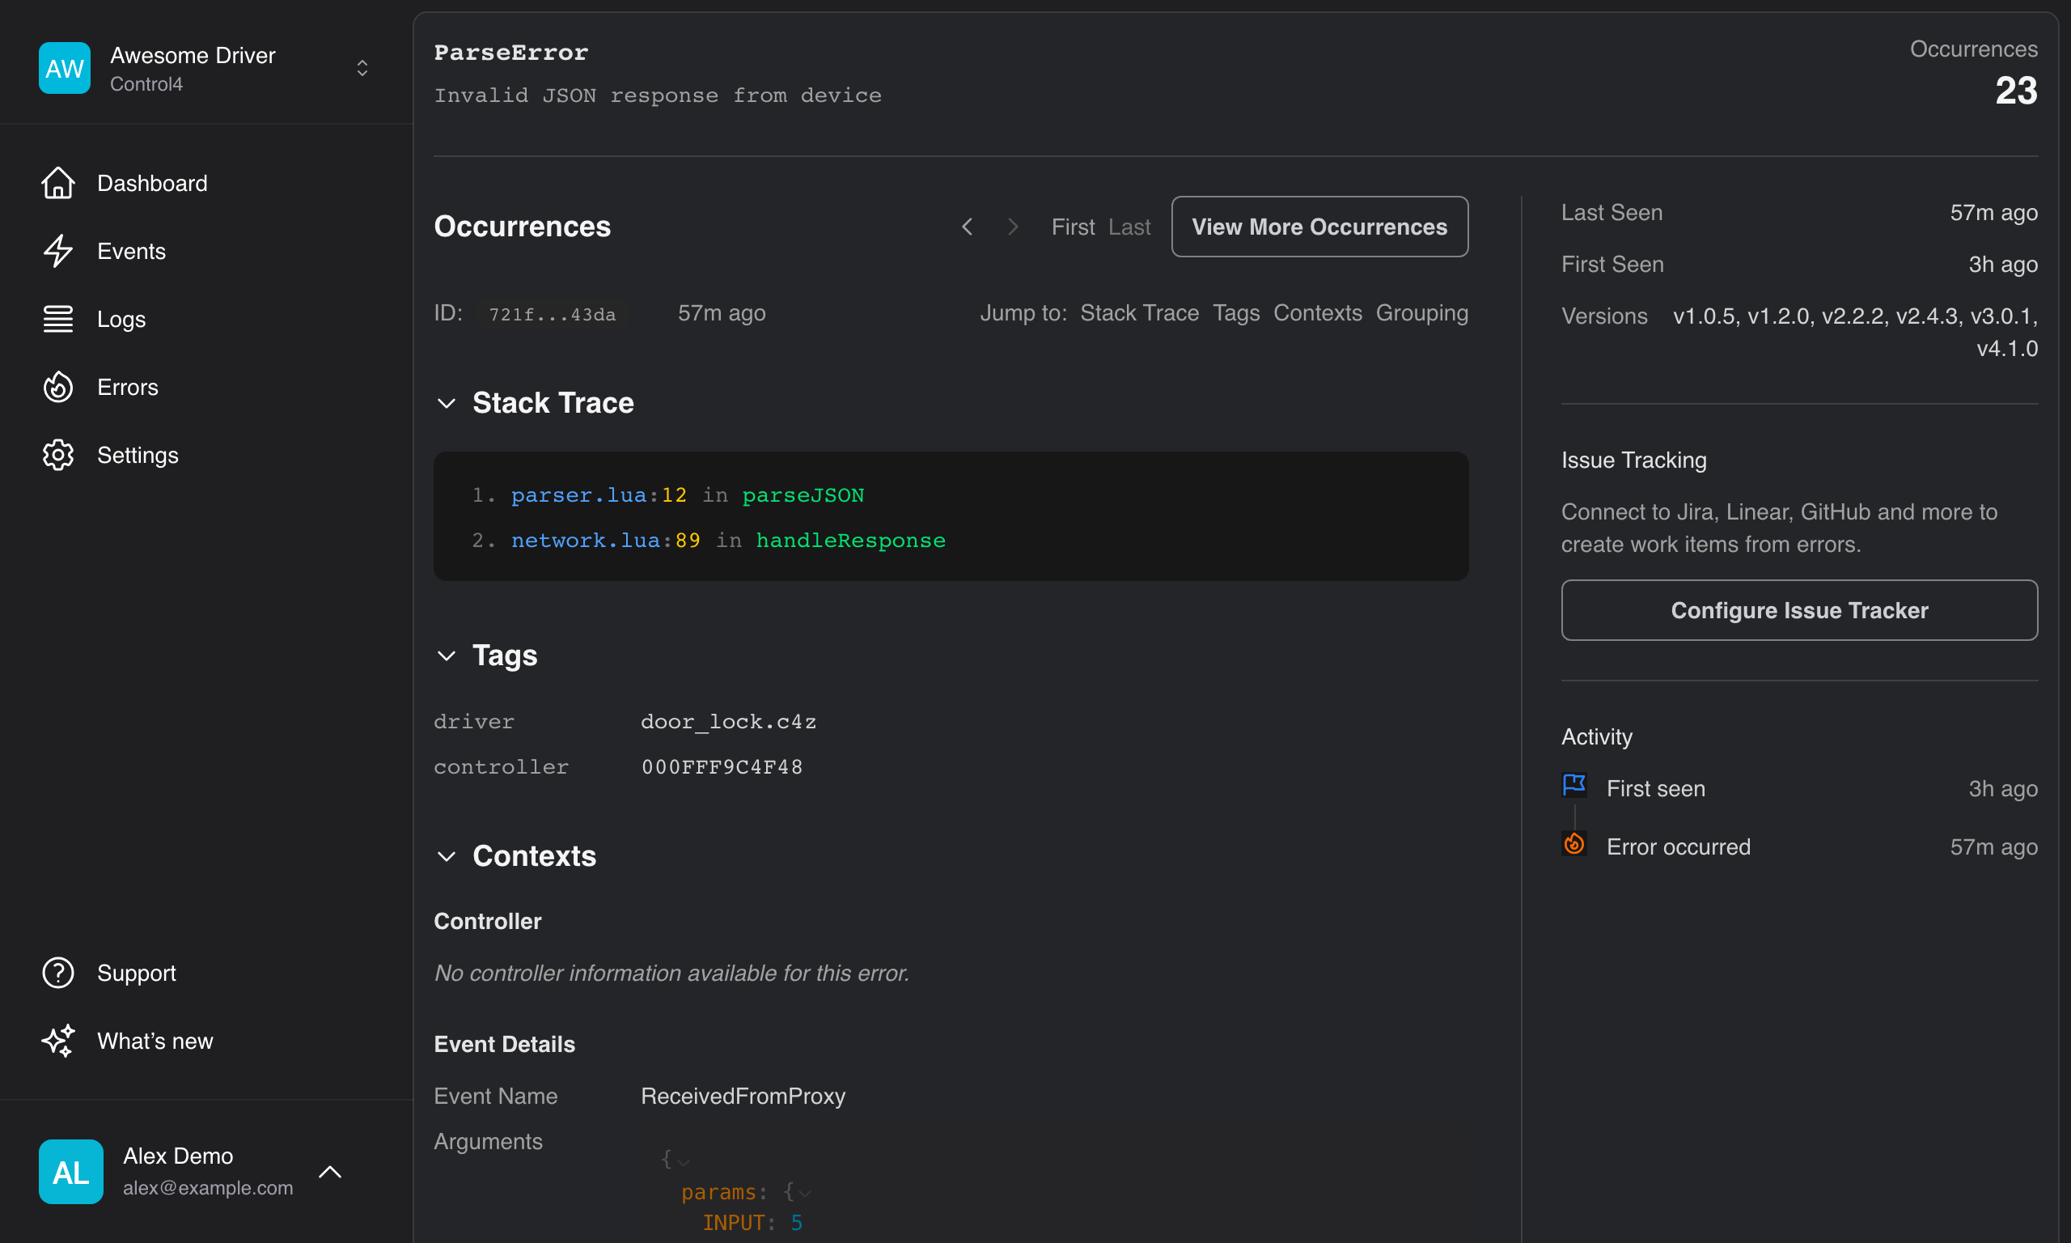
Task: Click the blue flag First seen icon
Action: point(1573,785)
